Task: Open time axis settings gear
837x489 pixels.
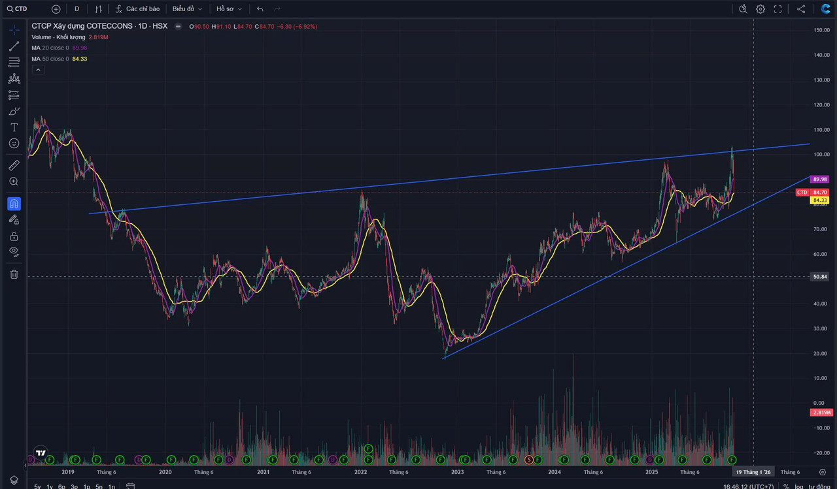Action: [x=823, y=472]
